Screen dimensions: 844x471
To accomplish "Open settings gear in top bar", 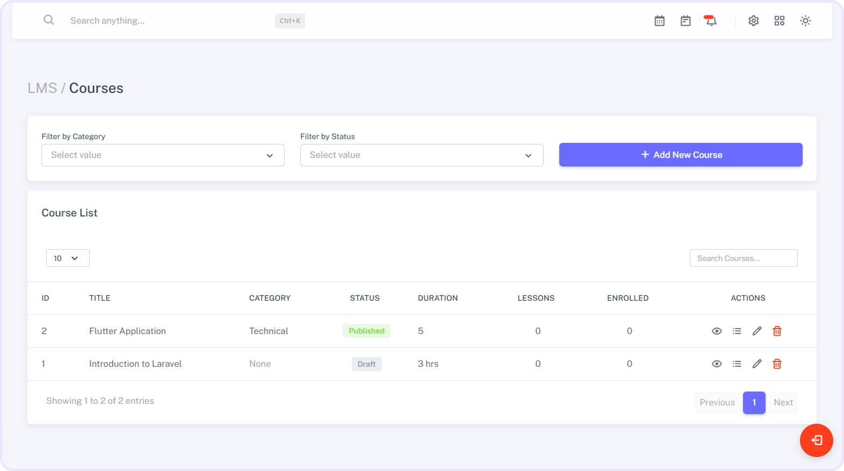I will point(753,21).
